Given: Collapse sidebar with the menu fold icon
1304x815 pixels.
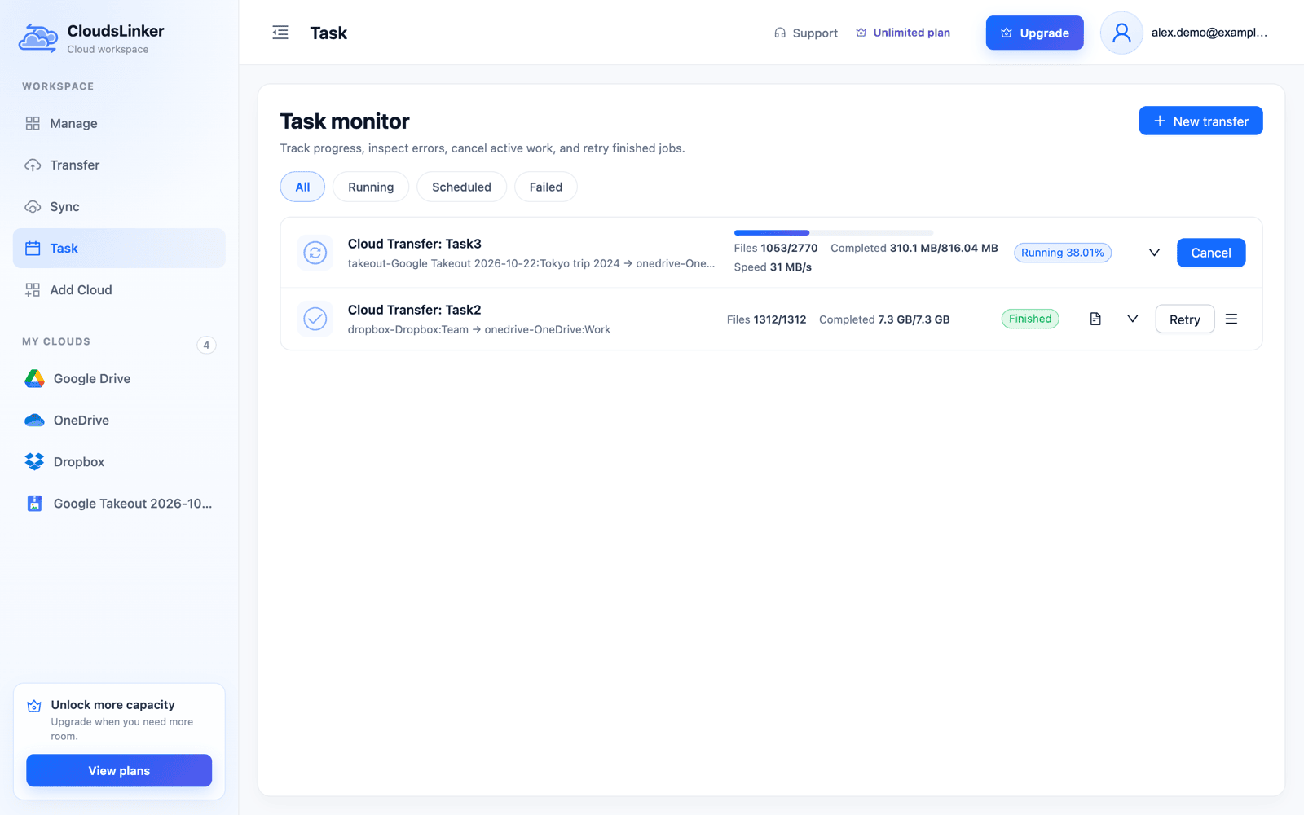Looking at the screenshot, I should [280, 33].
